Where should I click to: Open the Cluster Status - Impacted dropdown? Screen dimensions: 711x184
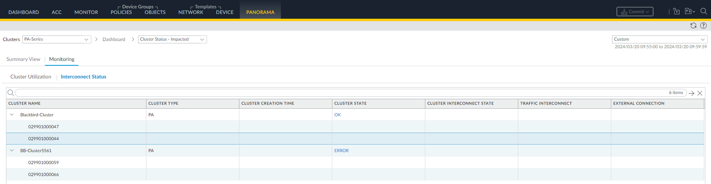(172, 39)
